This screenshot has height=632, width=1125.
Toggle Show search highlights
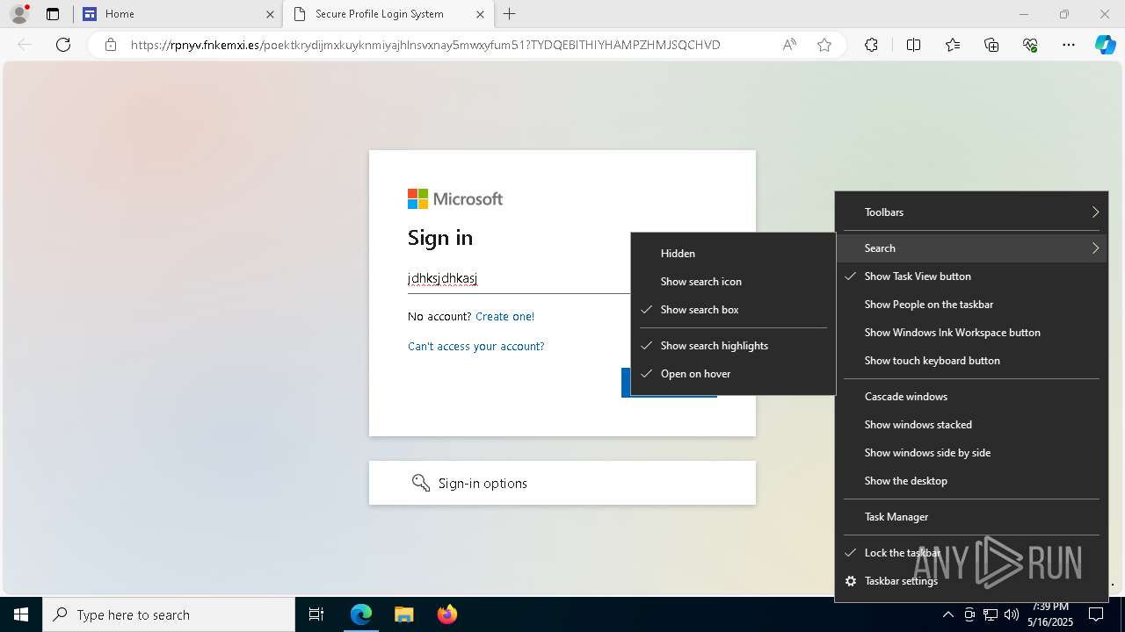[x=733, y=346]
